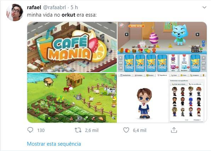Expand the tweet options chevron
This screenshot has height=151, width=211.
tap(204, 7)
